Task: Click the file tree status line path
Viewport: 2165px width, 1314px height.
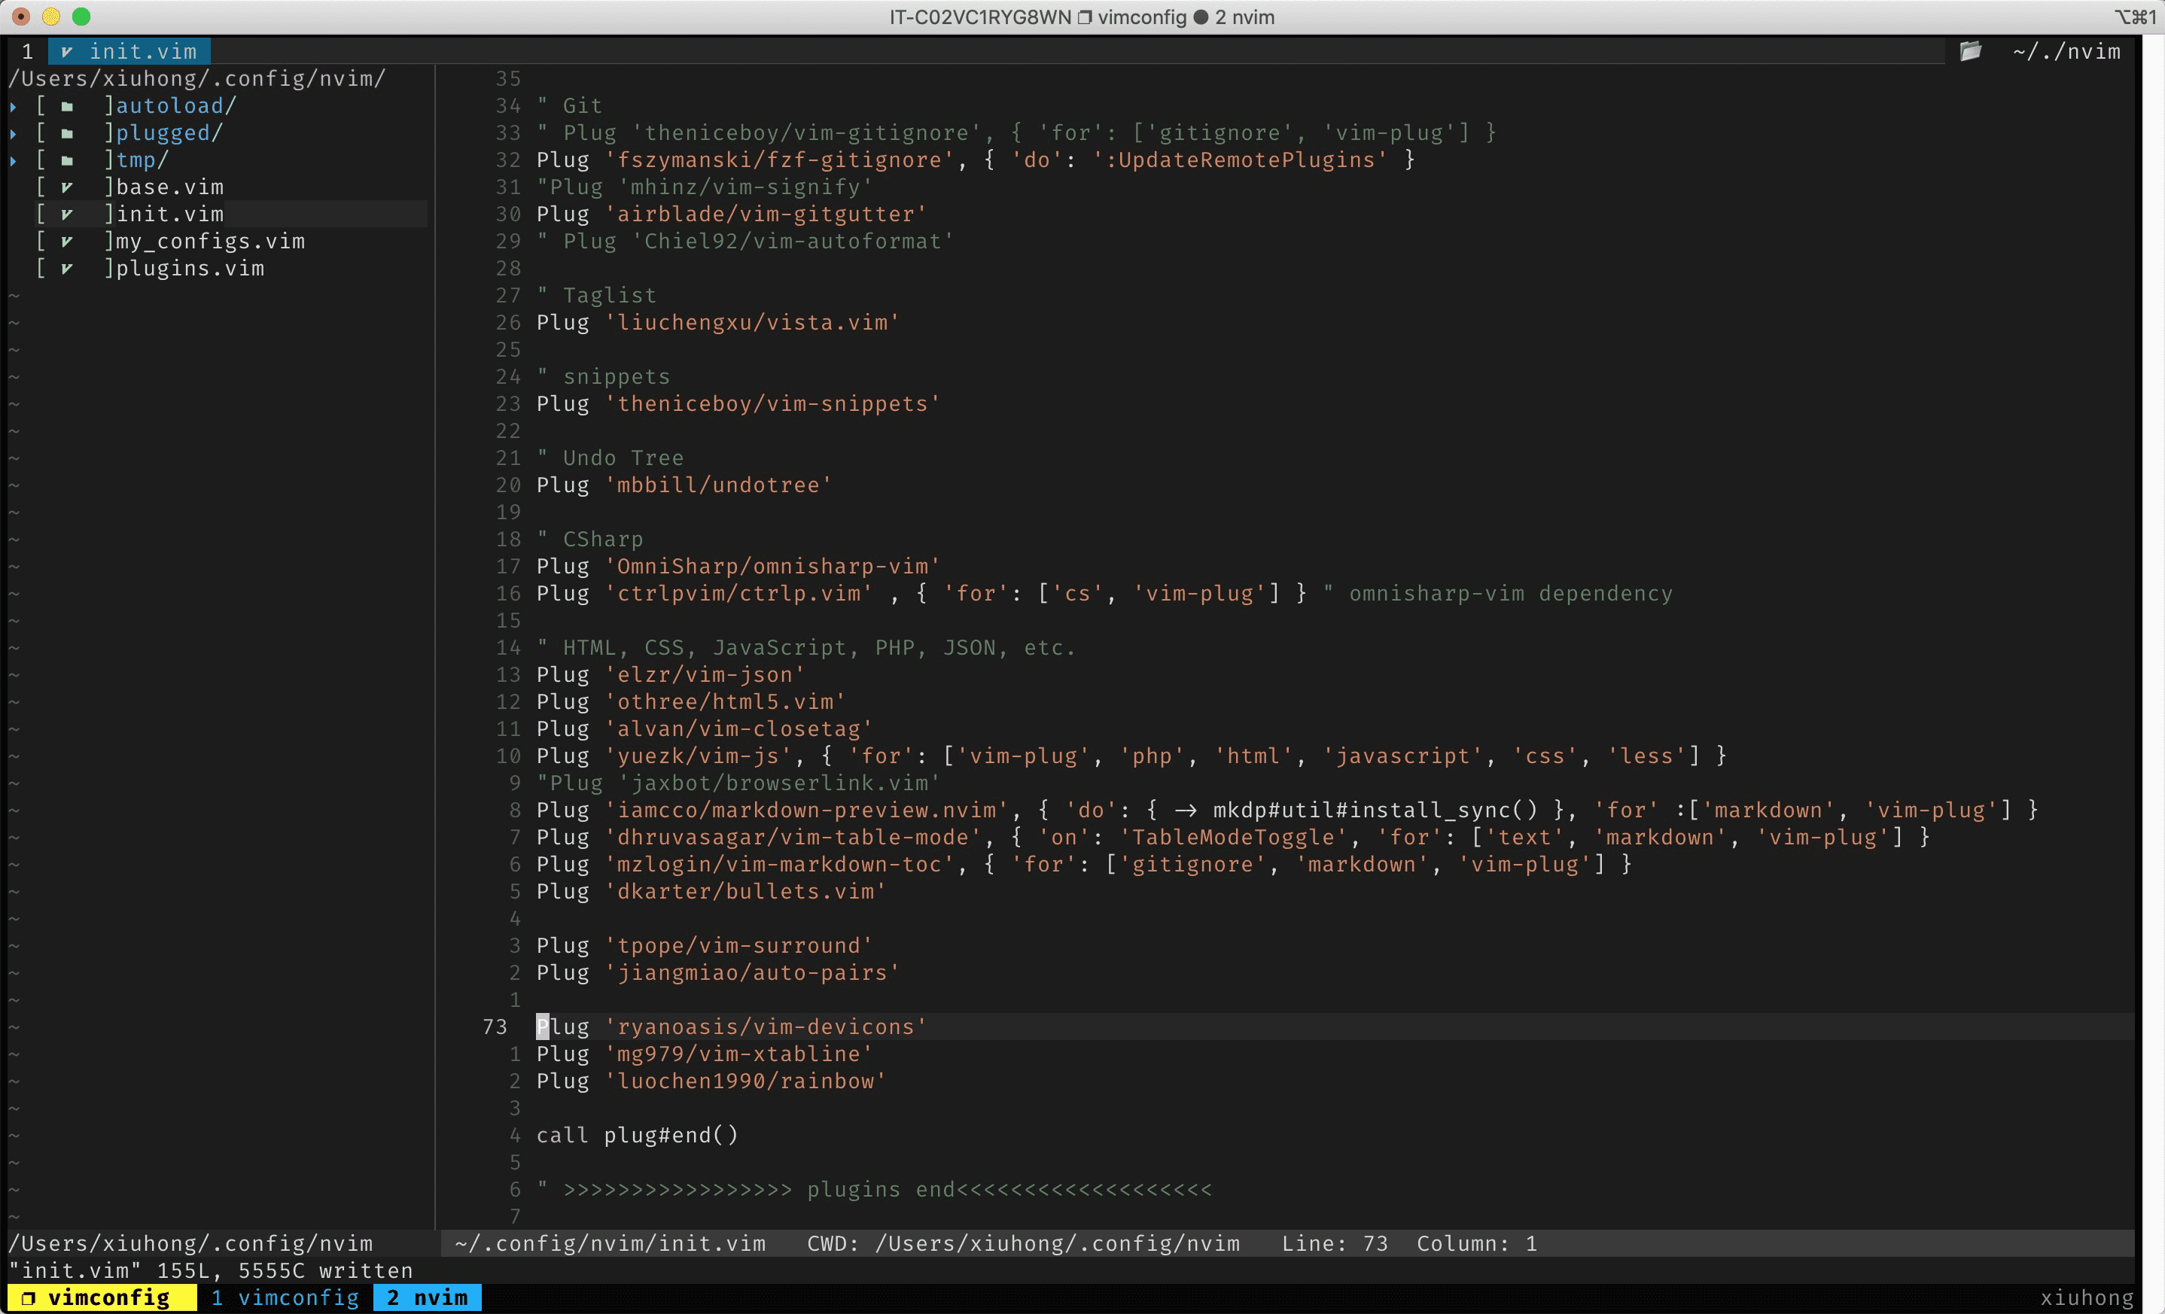Action: tap(190, 1244)
